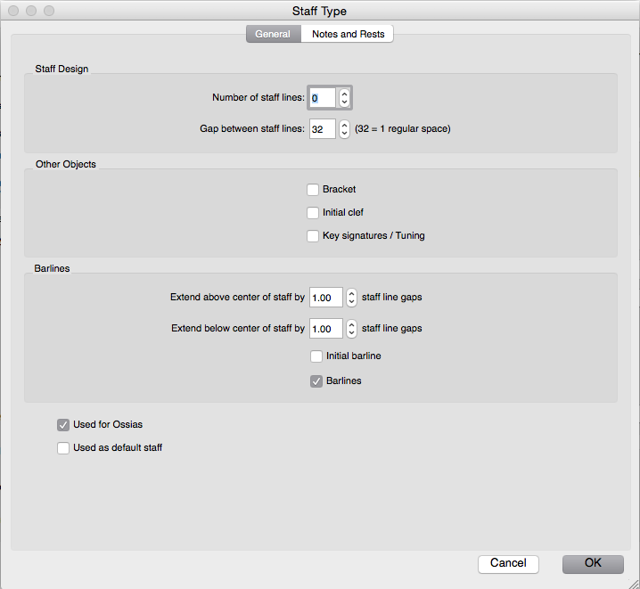
Task: Enable the Bracket checkbox
Action: click(x=313, y=190)
